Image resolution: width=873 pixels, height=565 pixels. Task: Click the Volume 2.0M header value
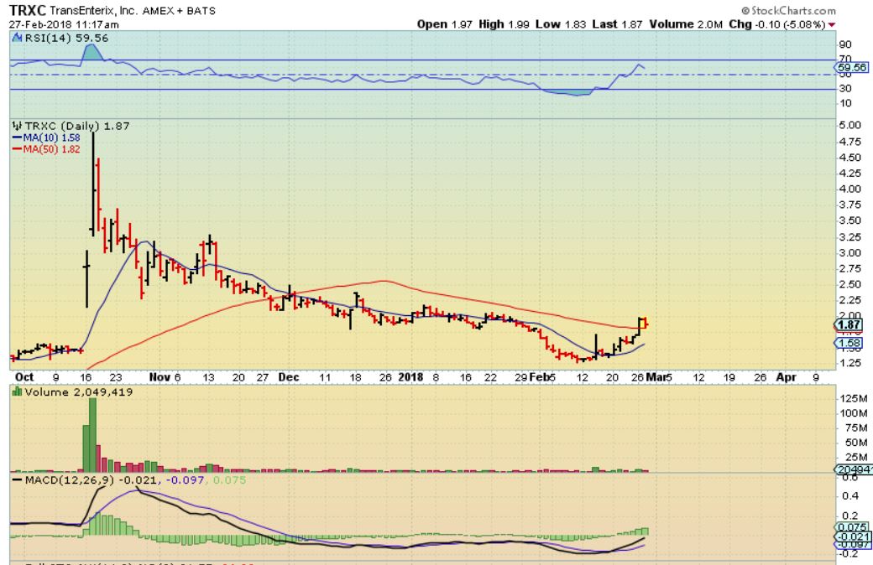click(686, 24)
